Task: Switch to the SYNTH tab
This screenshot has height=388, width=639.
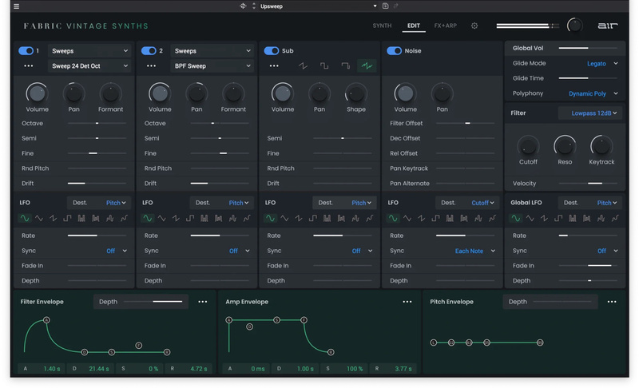Action: 382,26
